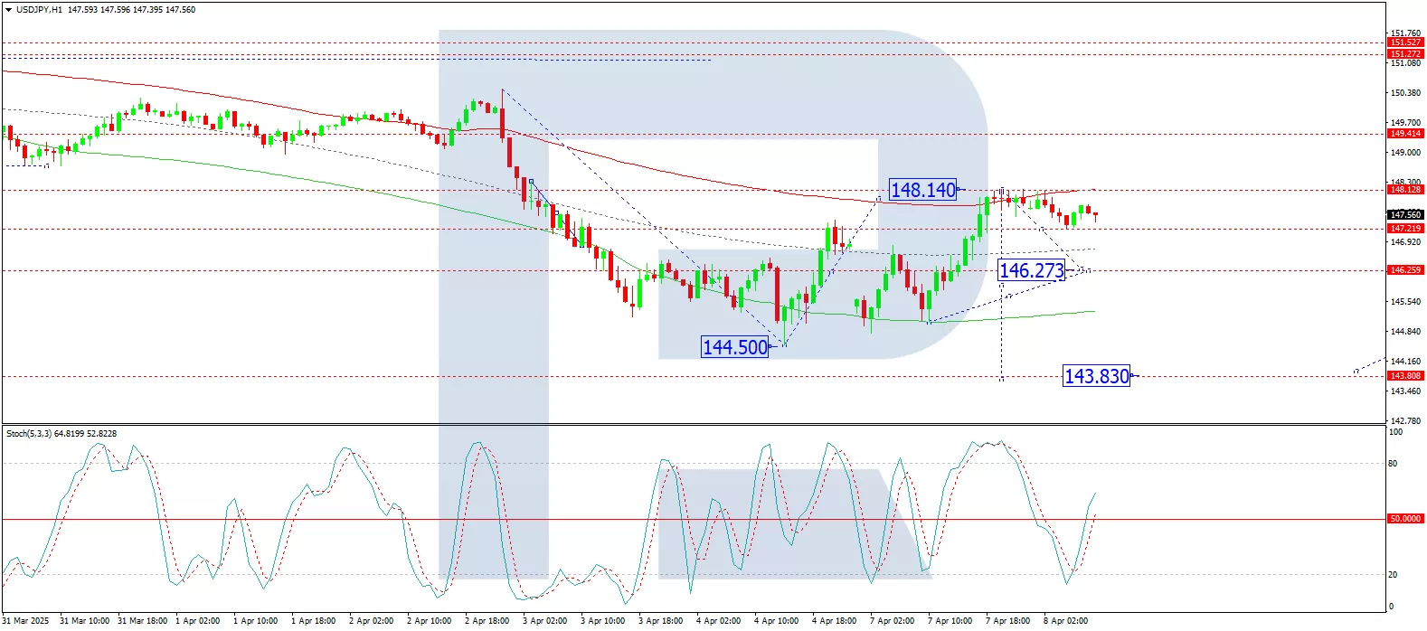Select the 148.140 price annotation label
The image size is (1427, 631).
[x=922, y=190]
